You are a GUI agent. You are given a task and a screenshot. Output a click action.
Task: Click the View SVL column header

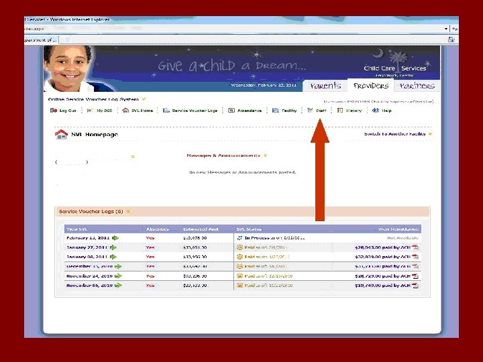77,229
